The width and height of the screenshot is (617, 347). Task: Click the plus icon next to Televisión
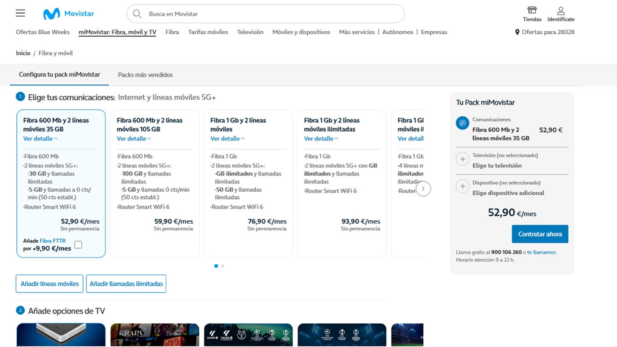[462, 159]
